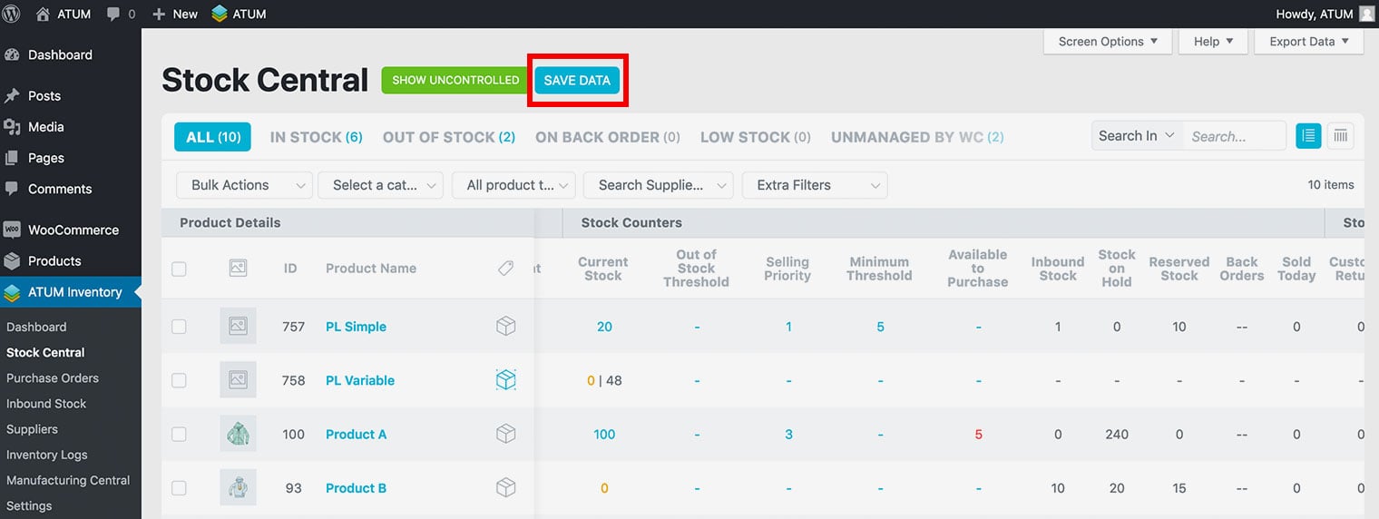The image size is (1379, 519).
Task: Select the Out of Stock tab
Action: (x=448, y=137)
